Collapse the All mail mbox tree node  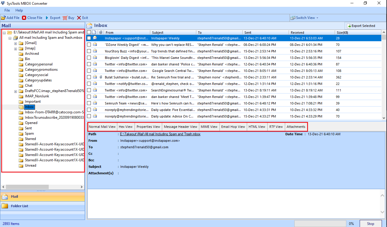10,38
